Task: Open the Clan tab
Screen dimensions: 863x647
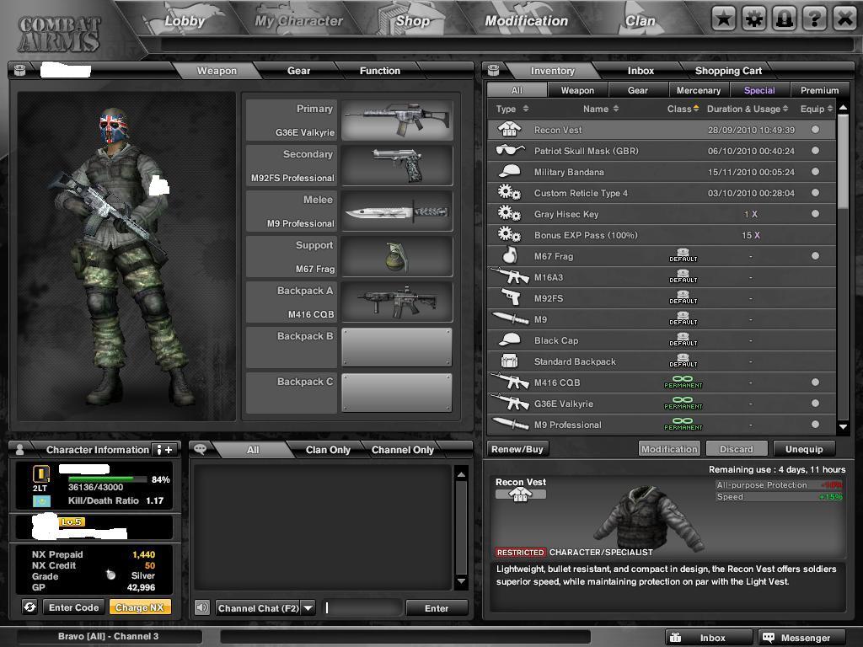Action: tap(641, 21)
